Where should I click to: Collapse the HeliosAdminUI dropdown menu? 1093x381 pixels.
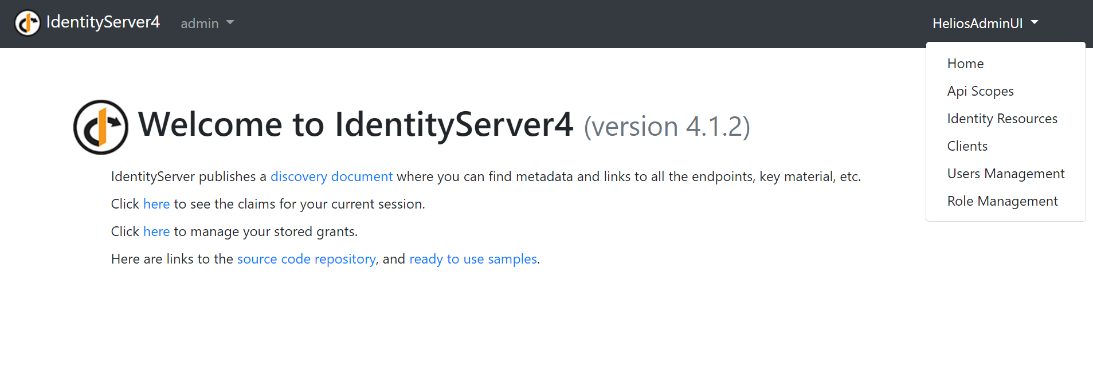coord(985,23)
